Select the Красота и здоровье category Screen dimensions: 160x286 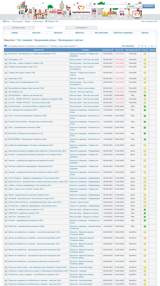click(123, 33)
